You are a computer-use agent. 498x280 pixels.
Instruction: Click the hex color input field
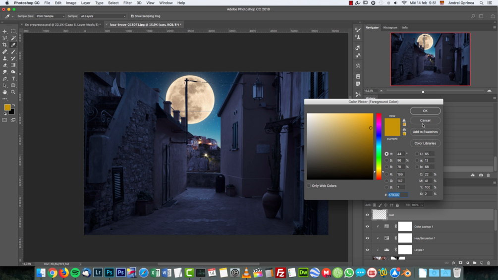tap(398, 195)
